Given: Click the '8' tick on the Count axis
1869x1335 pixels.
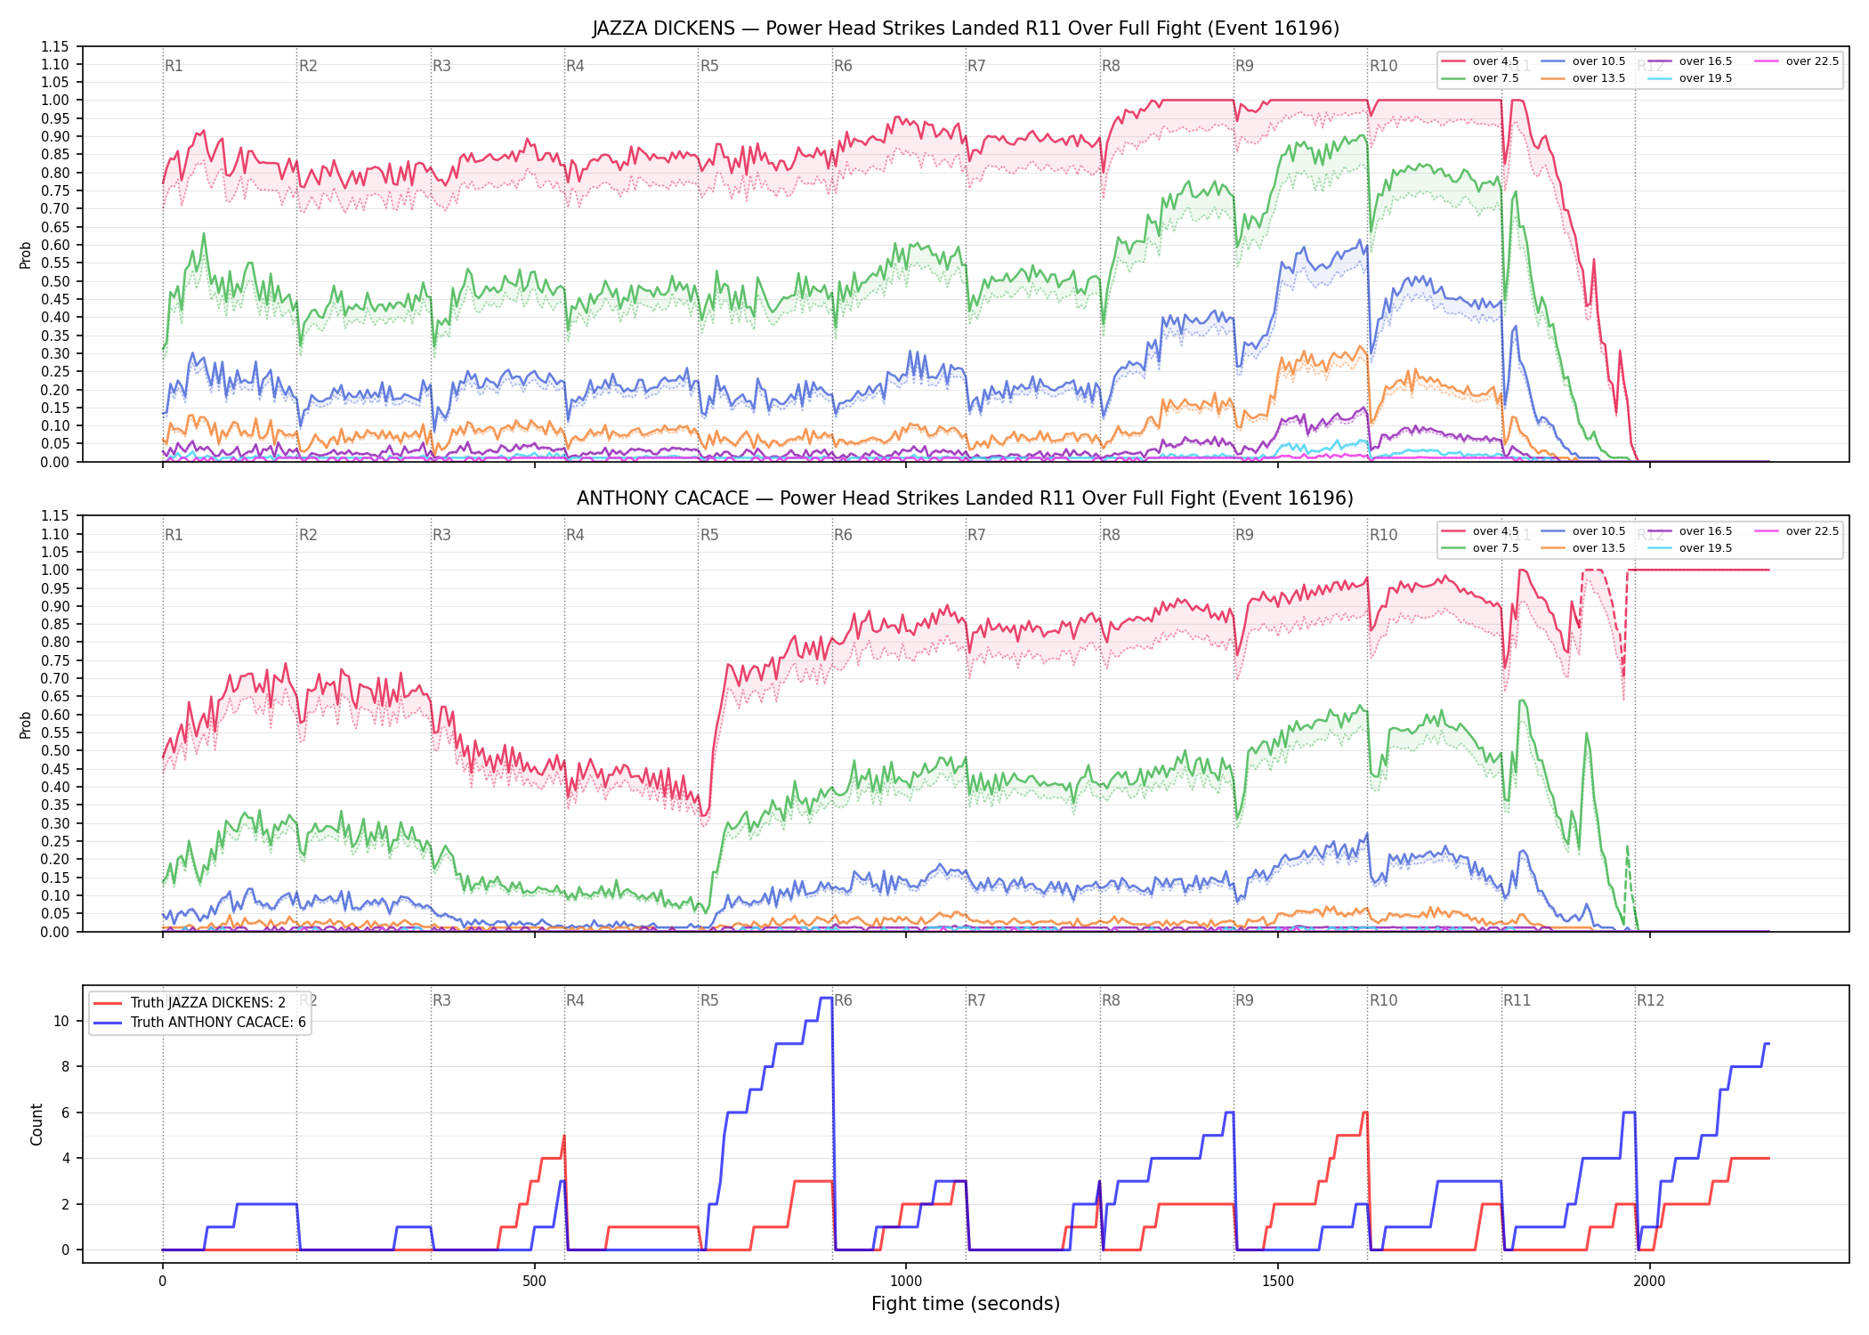Looking at the screenshot, I should coord(65,1067).
